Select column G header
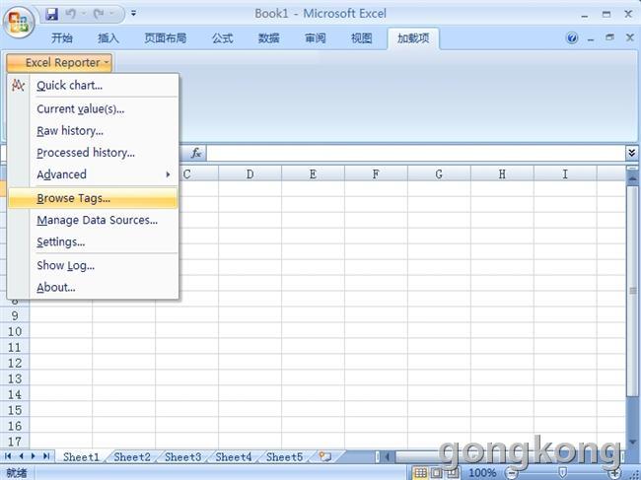 [439, 174]
